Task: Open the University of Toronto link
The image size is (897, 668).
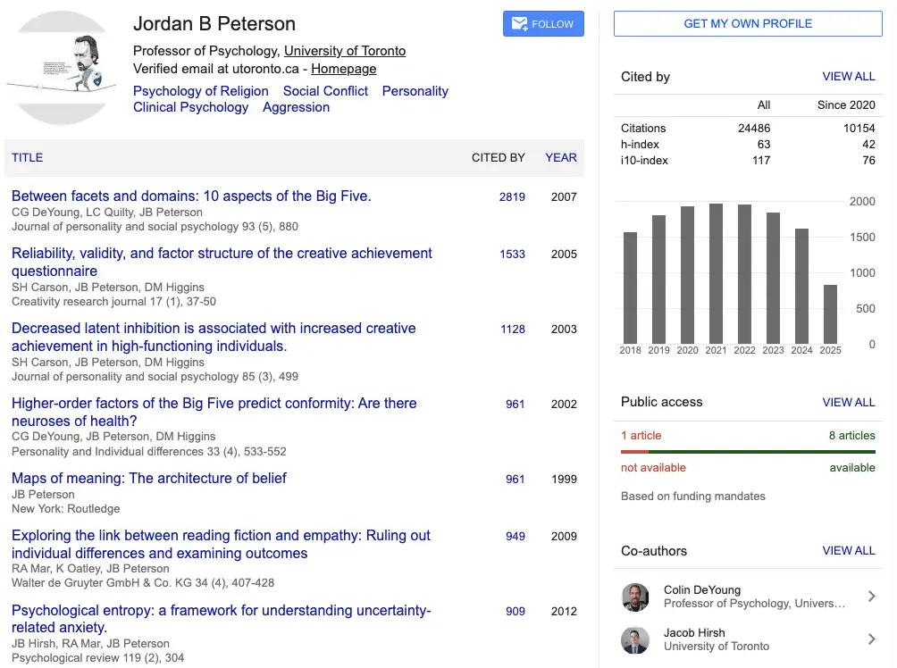Action: 345,51
